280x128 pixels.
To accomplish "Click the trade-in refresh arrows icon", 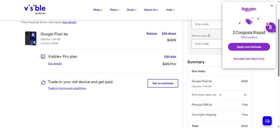I will (43, 83).
